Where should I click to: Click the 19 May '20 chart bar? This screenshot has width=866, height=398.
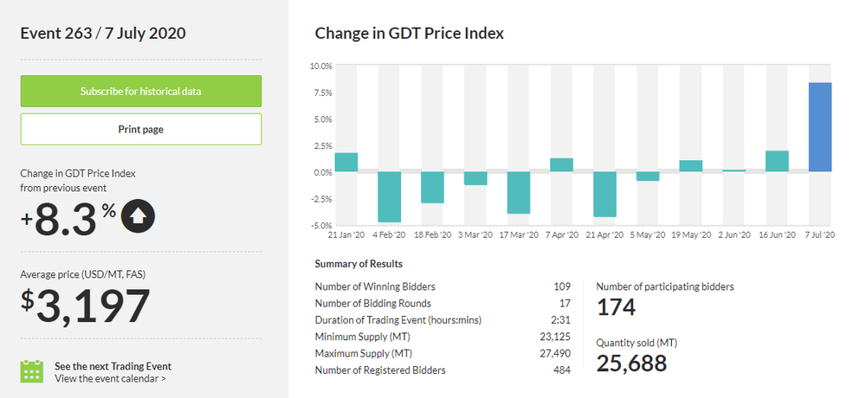tap(690, 166)
